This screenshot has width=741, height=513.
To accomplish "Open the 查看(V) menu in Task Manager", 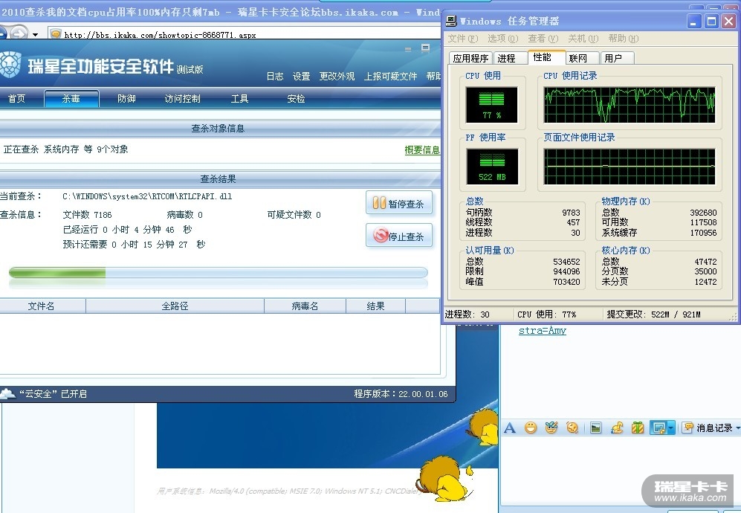I will [543, 39].
